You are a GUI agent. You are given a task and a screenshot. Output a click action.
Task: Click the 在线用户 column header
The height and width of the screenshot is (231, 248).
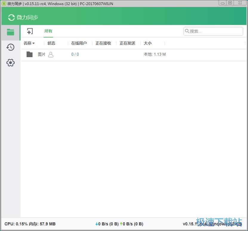[78, 43]
